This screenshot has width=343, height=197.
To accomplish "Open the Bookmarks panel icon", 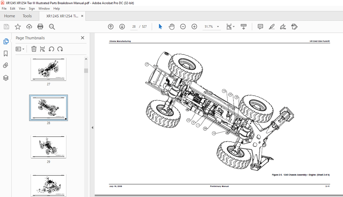I will [6, 53].
